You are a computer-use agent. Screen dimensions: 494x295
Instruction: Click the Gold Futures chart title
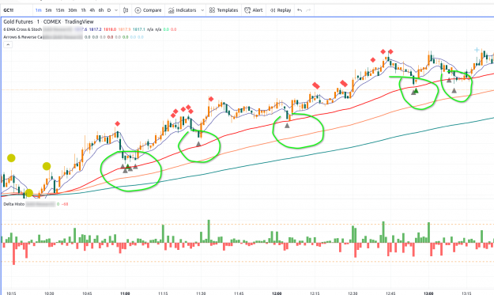point(48,21)
